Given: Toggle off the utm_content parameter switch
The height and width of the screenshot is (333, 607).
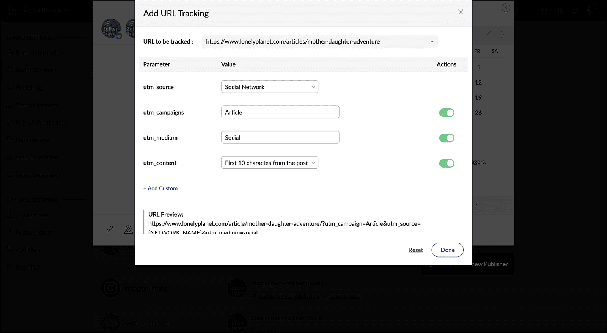Looking at the screenshot, I should (x=447, y=163).
